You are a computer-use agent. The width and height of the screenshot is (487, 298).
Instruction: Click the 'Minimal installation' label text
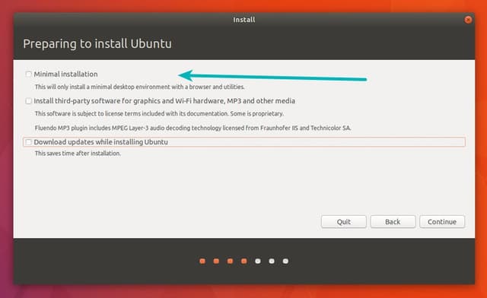(66, 74)
